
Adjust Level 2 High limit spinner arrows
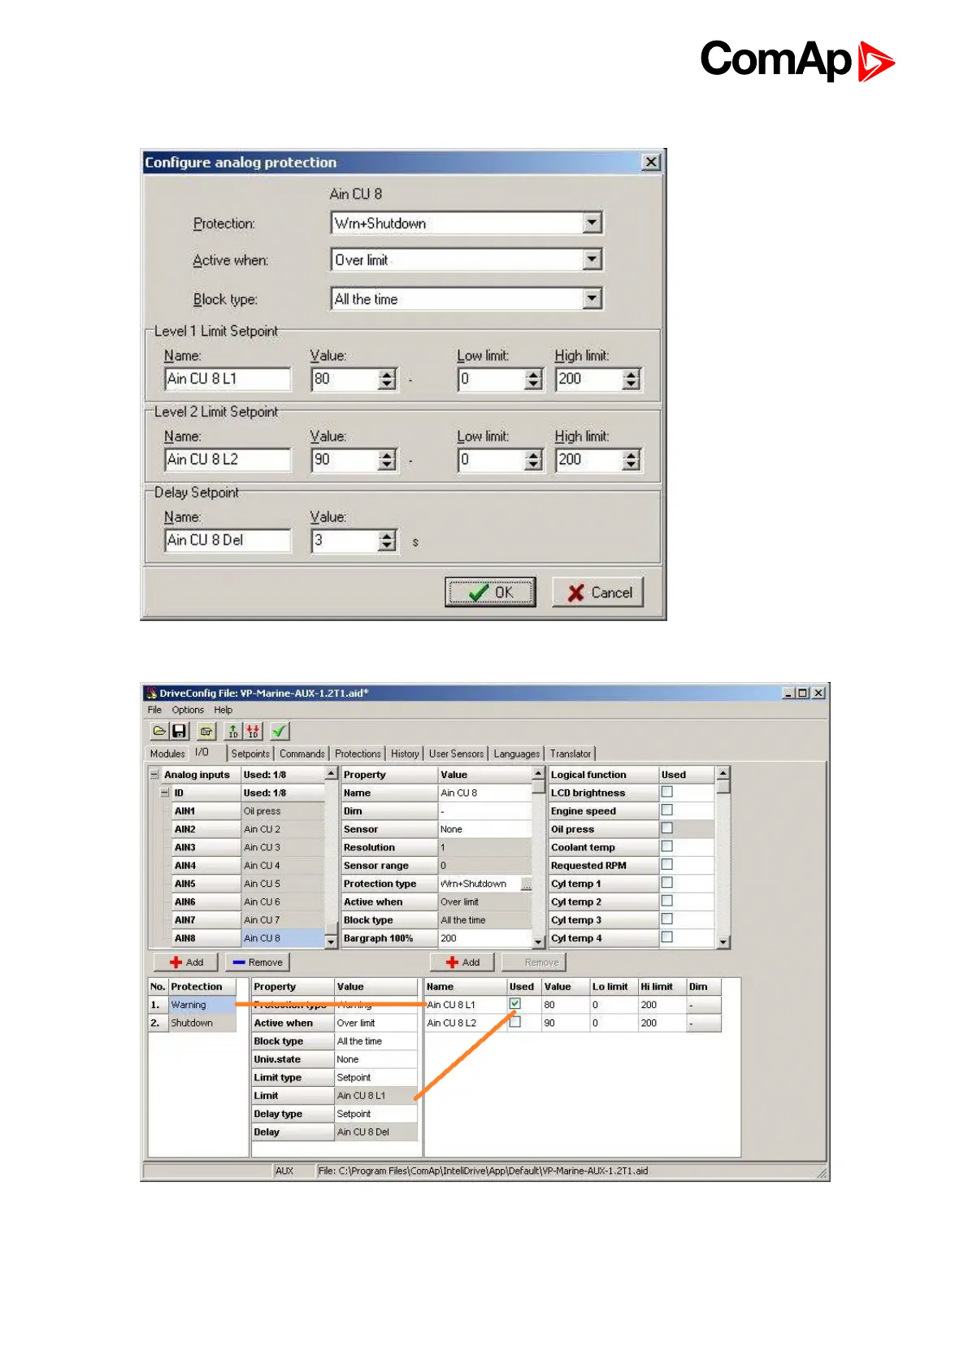coord(632,459)
